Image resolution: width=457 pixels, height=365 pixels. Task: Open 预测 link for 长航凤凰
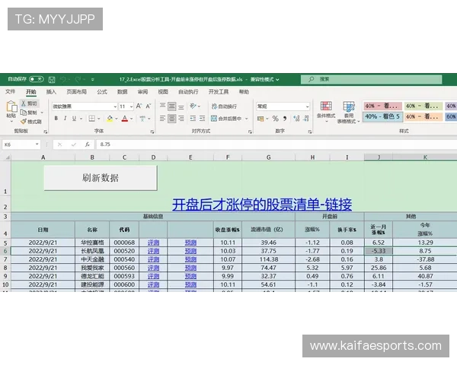pyautogui.click(x=190, y=251)
